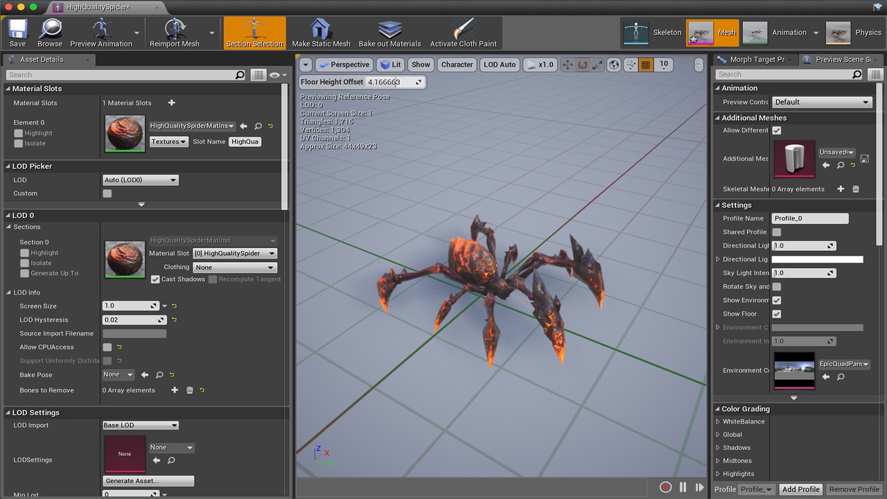The image size is (887, 499).
Task: Switch to Physics editor mode
Action: coord(854,33)
